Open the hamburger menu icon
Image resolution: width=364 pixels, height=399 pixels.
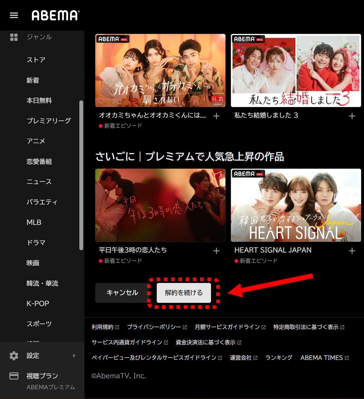[14, 15]
